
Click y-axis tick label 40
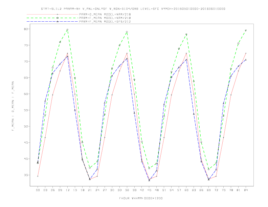click(26, 159)
